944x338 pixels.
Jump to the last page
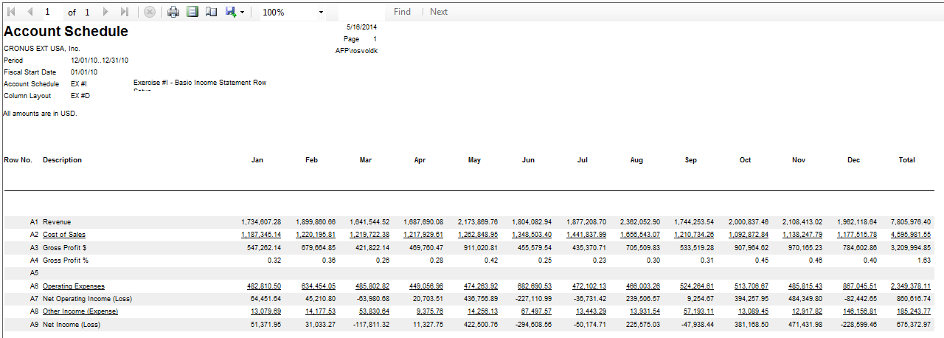tap(124, 12)
